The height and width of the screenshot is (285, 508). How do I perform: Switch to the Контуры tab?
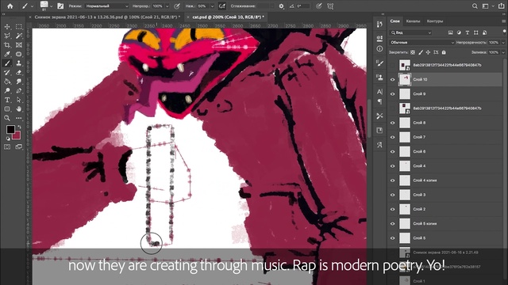(435, 21)
